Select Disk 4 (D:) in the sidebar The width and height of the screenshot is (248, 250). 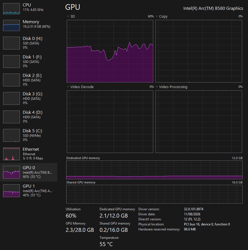(x=29, y=117)
